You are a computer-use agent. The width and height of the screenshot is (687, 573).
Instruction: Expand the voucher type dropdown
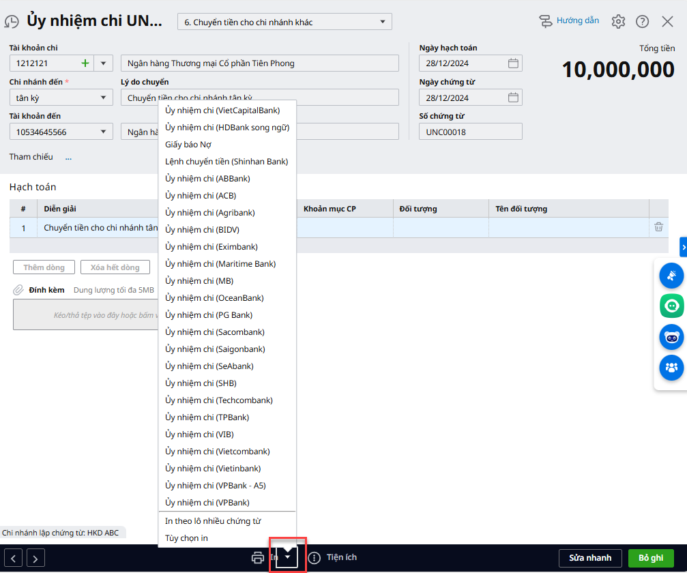click(x=383, y=22)
